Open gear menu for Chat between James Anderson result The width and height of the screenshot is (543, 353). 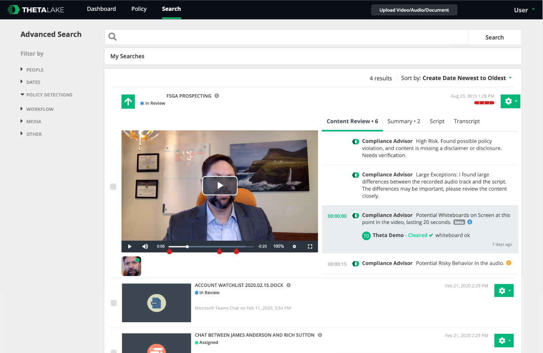(x=504, y=340)
